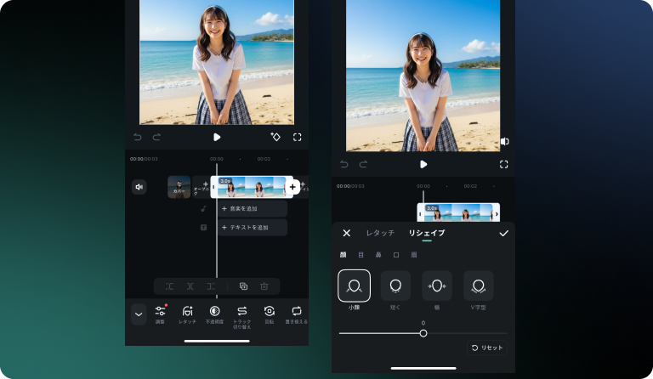The width and height of the screenshot is (653, 379).
Task: Open the レタッチ tool in bottom toolbar
Action: point(187,313)
